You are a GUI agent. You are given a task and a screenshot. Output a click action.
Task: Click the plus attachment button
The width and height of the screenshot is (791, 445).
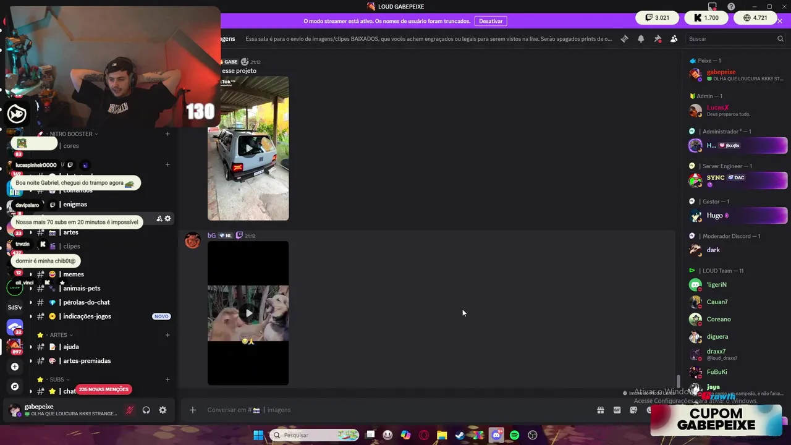click(193, 410)
